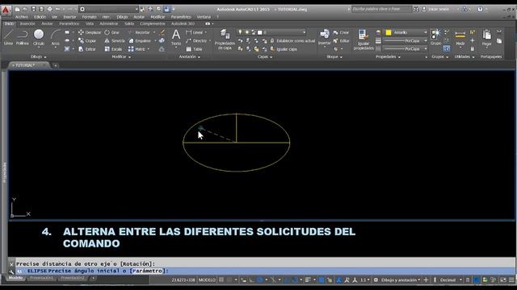This screenshot has height=290, width=517.
Task: Select the Simetría mirror tool
Action: point(115,41)
